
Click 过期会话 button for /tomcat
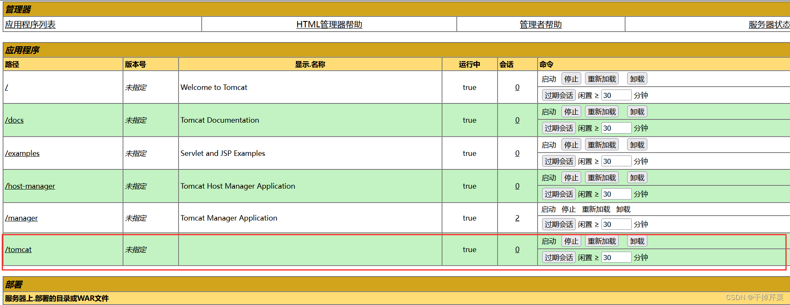pos(559,258)
